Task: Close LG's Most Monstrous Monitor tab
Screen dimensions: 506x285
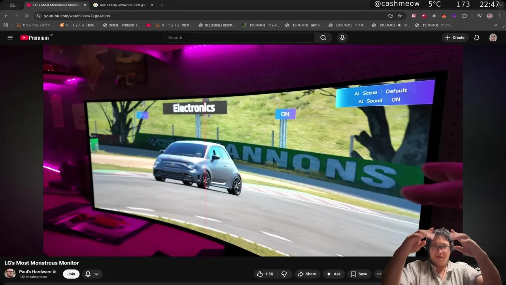Action: coord(85,5)
